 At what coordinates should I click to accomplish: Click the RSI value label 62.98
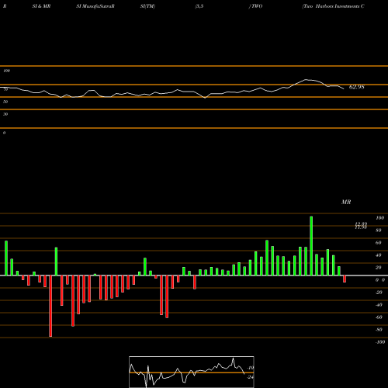357,87
